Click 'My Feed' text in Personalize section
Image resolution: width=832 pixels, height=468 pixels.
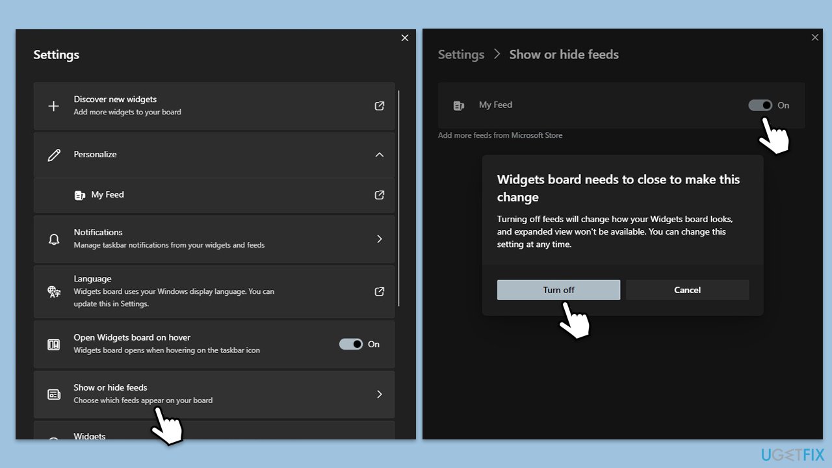(107, 194)
